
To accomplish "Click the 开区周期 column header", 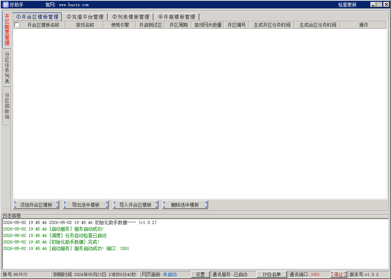I will tap(178, 25).
